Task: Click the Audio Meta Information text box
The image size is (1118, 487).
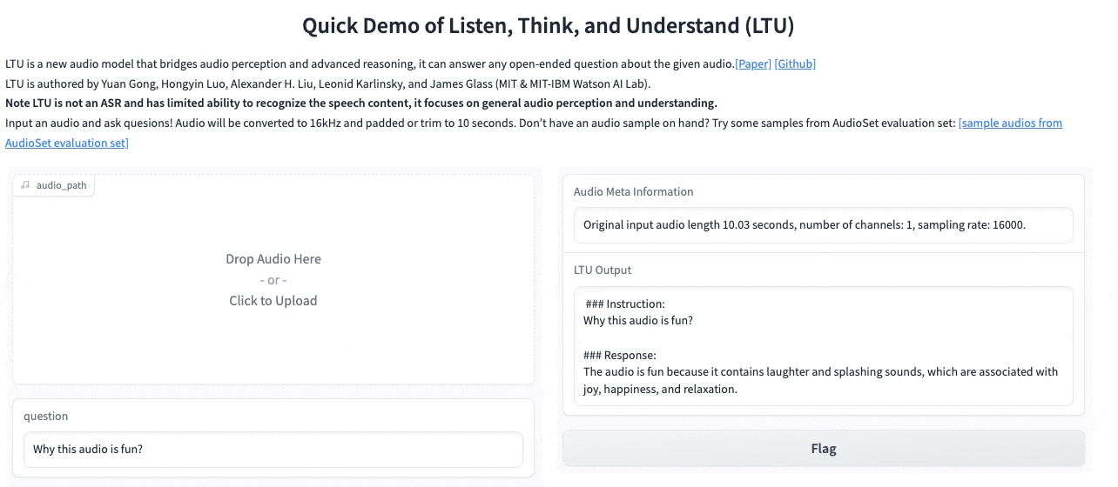Action: [x=823, y=225]
